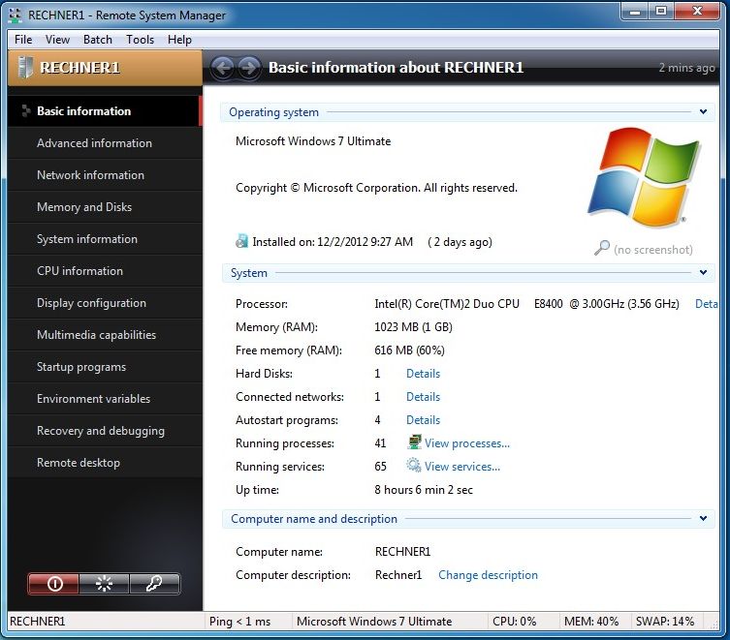This screenshot has width=730, height=640.
Task: Open Startup programs page
Action: (105, 367)
